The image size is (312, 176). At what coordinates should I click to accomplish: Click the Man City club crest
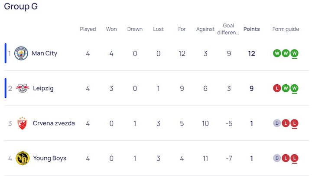coord(21,53)
